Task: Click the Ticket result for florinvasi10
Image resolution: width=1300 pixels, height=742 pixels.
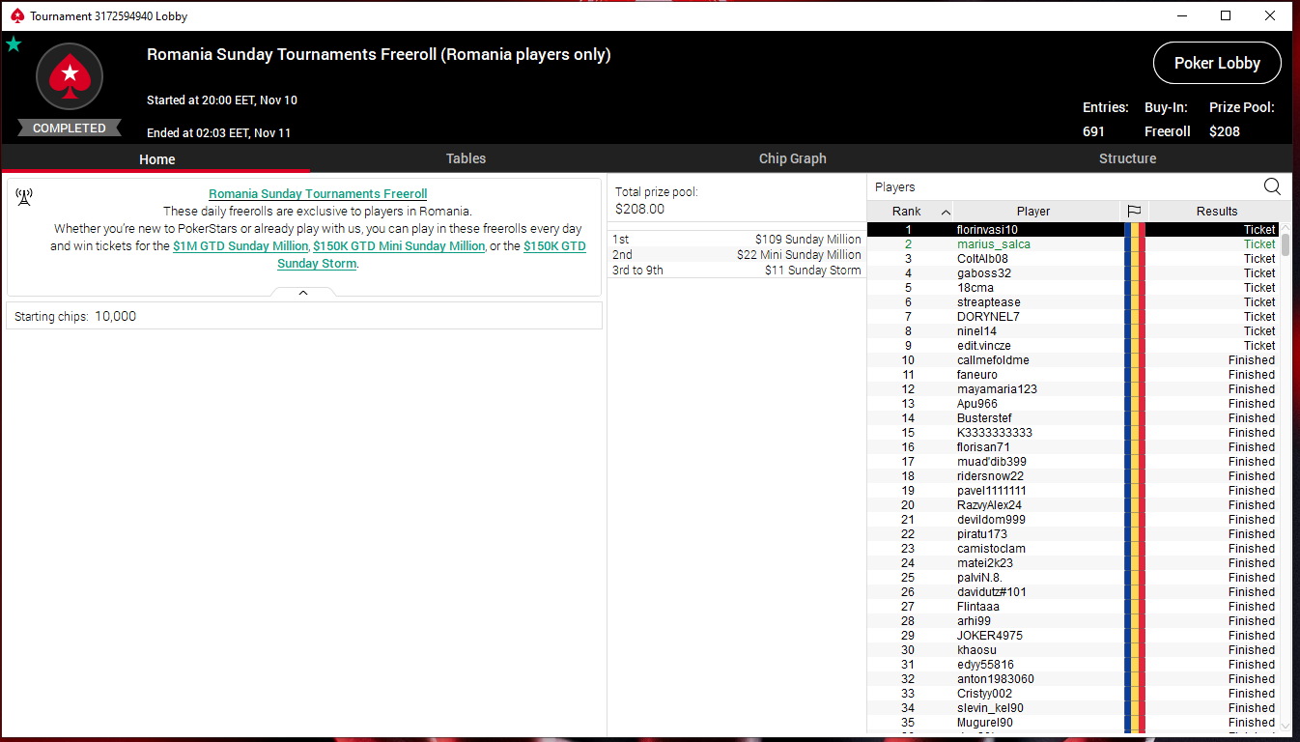Action: 1259,230
